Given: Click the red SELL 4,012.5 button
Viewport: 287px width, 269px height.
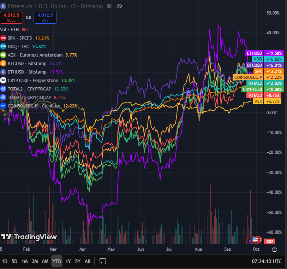Looking at the screenshot, I should pos(11,18).
